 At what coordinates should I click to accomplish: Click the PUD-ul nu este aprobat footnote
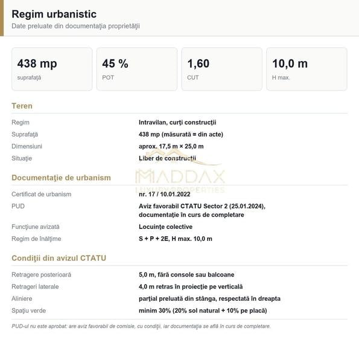141,326
